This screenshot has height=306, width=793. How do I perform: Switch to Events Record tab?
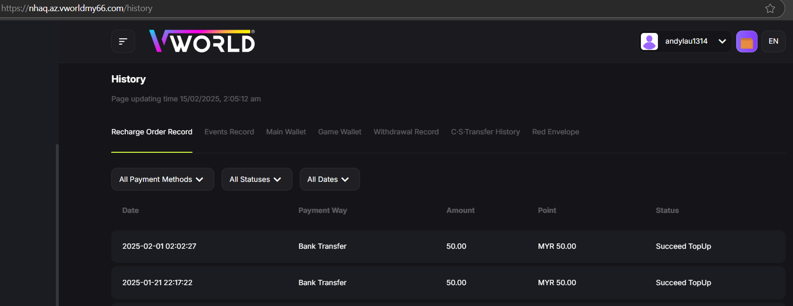click(229, 132)
